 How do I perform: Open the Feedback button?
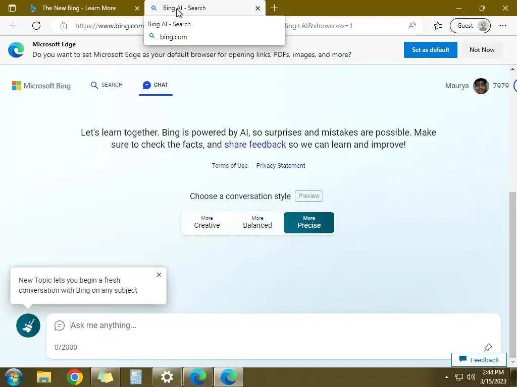point(479,360)
